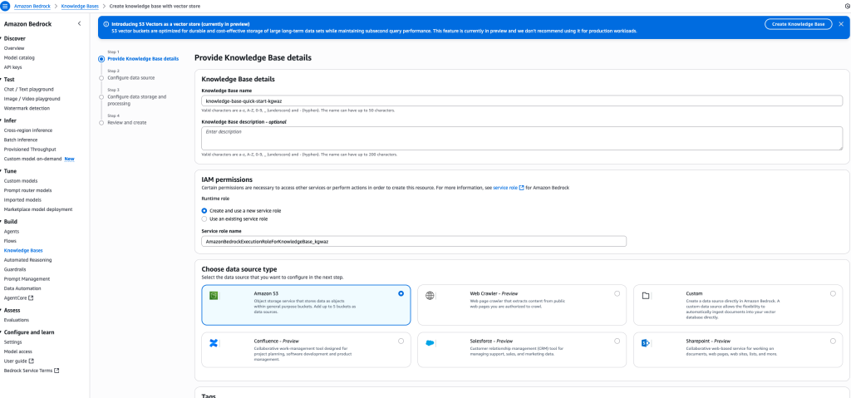
Task: Open Provisioned Throughput in sidebar
Action: pos(30,150)
